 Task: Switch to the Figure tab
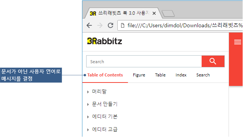point(139,75)
